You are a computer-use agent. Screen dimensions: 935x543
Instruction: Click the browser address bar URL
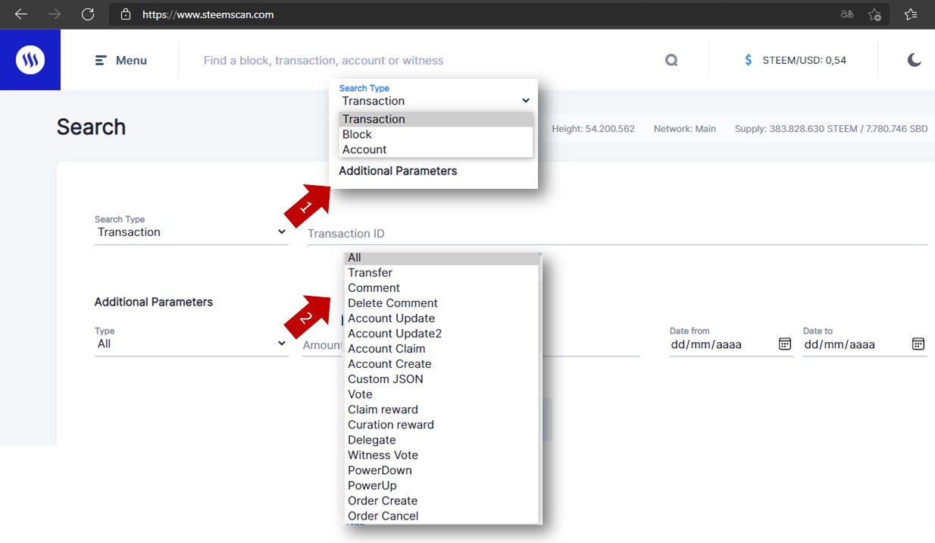coord(208,14)
